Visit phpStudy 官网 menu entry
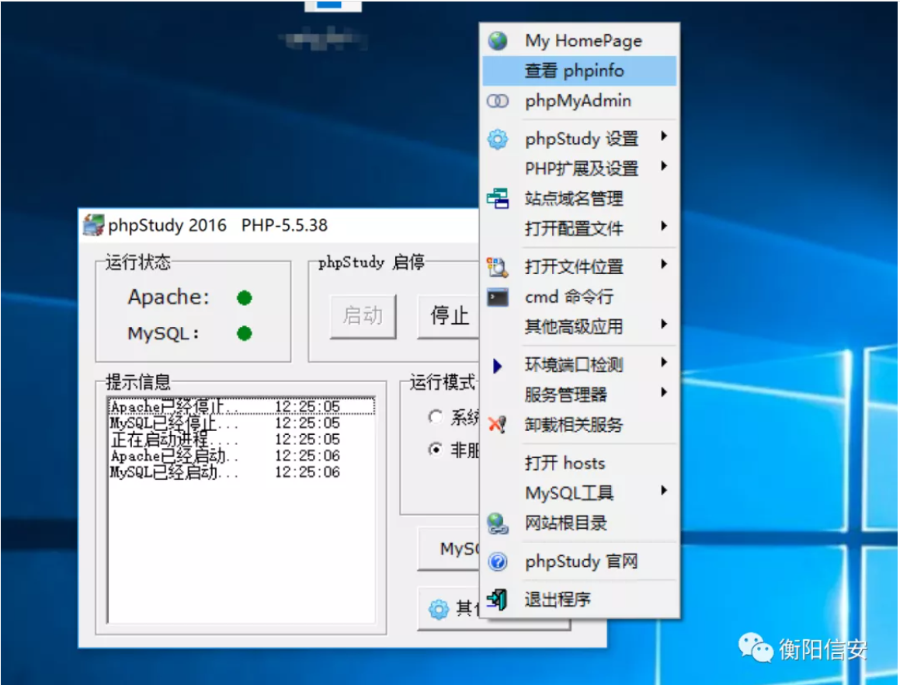Viewport: 900px width, 685px height. pos(580,561)
